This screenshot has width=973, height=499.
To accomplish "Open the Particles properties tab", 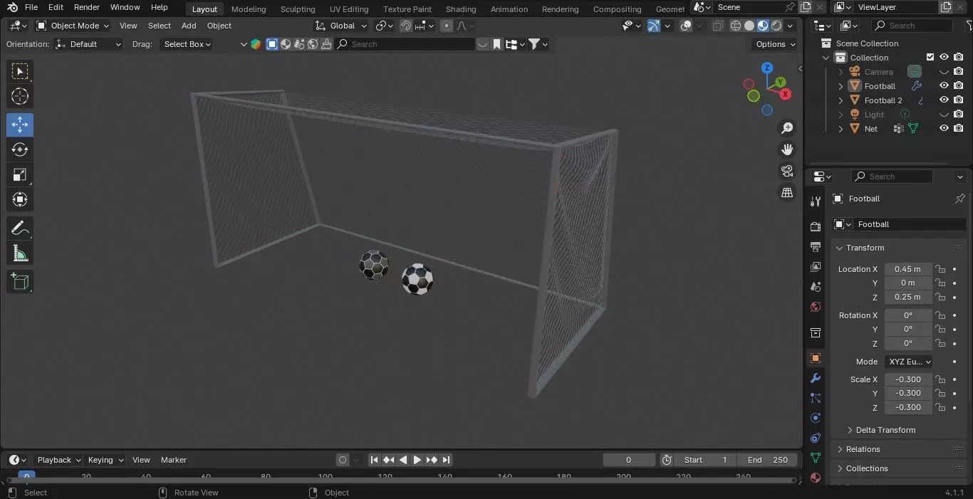I will [x=816, y=398].
